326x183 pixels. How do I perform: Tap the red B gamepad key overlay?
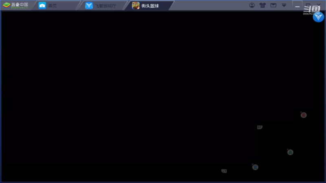pyautogui.click(x=304, y=115)
